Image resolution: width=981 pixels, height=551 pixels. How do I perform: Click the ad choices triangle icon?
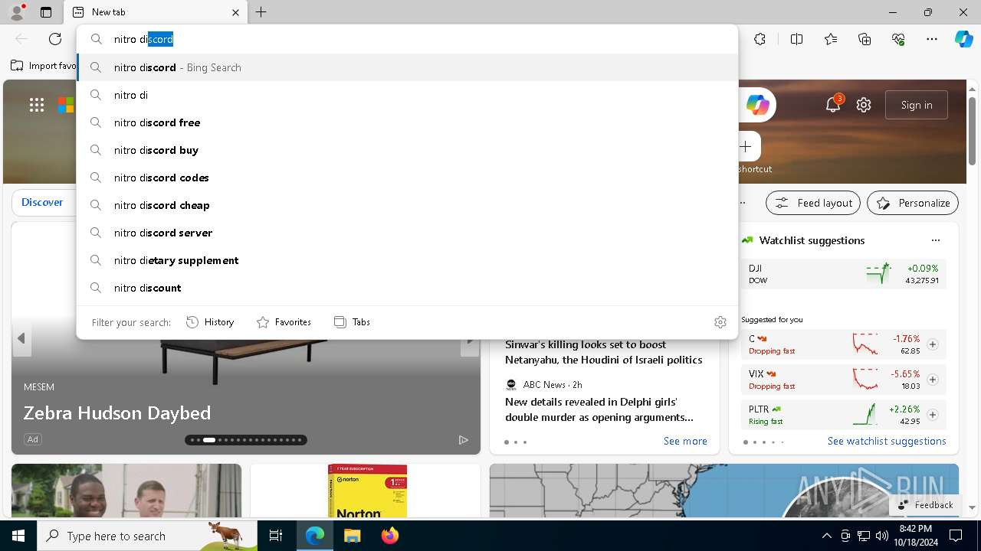pos(463,439)
